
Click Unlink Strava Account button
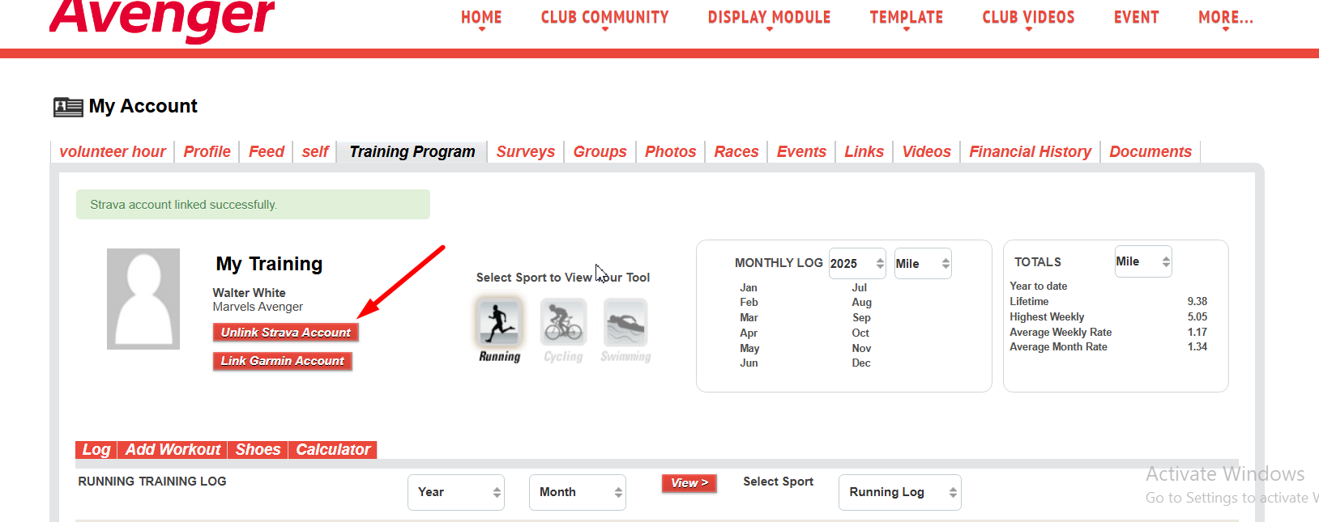[285, 333]
